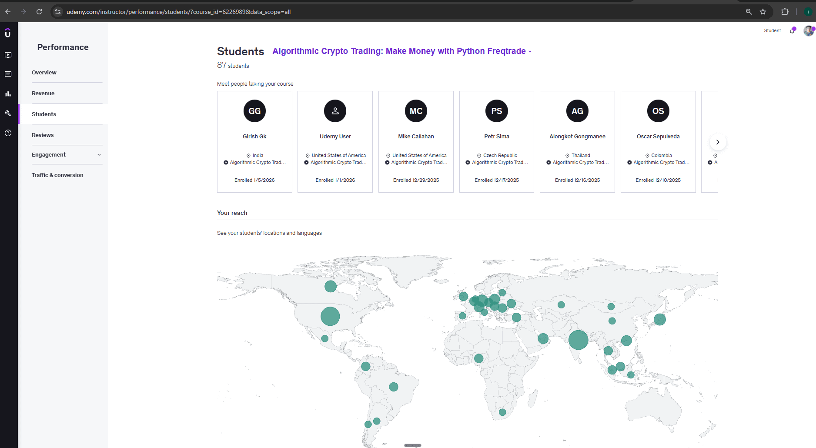
Task: Open Alongkot Gongmanee student name
Action: pyautogui.click(x=577, y=137)
